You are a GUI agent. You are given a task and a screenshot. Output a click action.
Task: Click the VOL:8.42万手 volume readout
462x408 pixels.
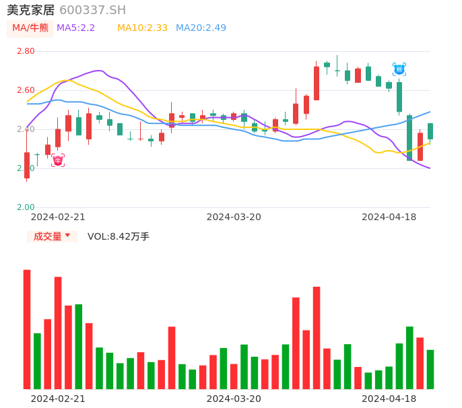coord(119,236)
